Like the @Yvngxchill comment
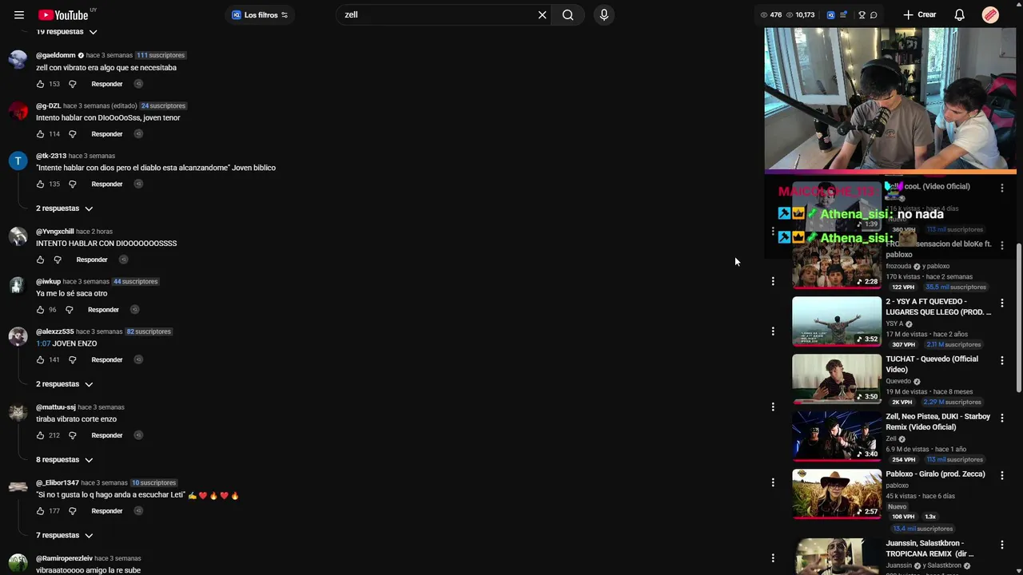 [40, 260]
